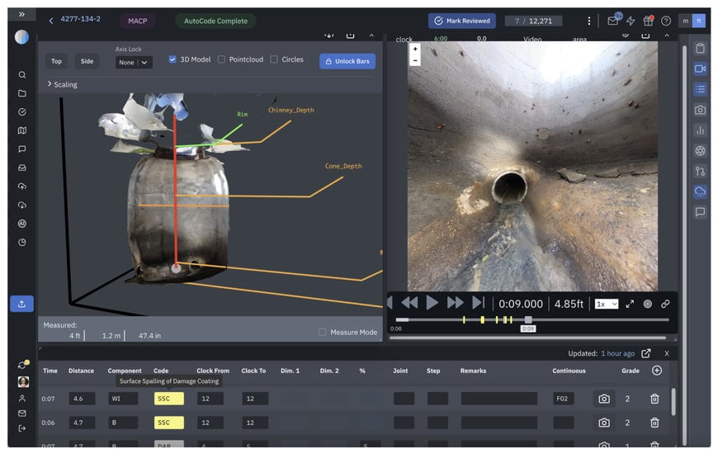Click the lightning bolt icon in header
The image size is (718, 454).
pyautogui.click(x=631, y=21)
